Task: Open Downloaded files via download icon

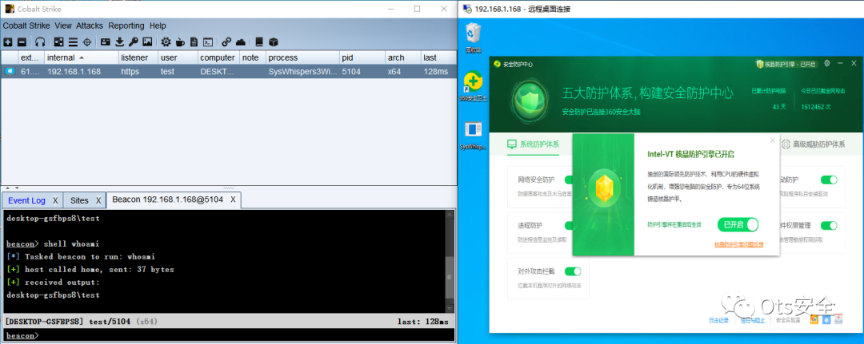Action: (x=119, y=42)
